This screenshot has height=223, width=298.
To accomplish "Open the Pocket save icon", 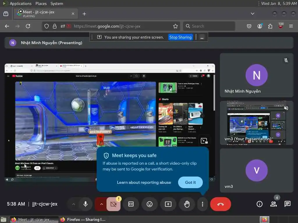I will 249,26.
